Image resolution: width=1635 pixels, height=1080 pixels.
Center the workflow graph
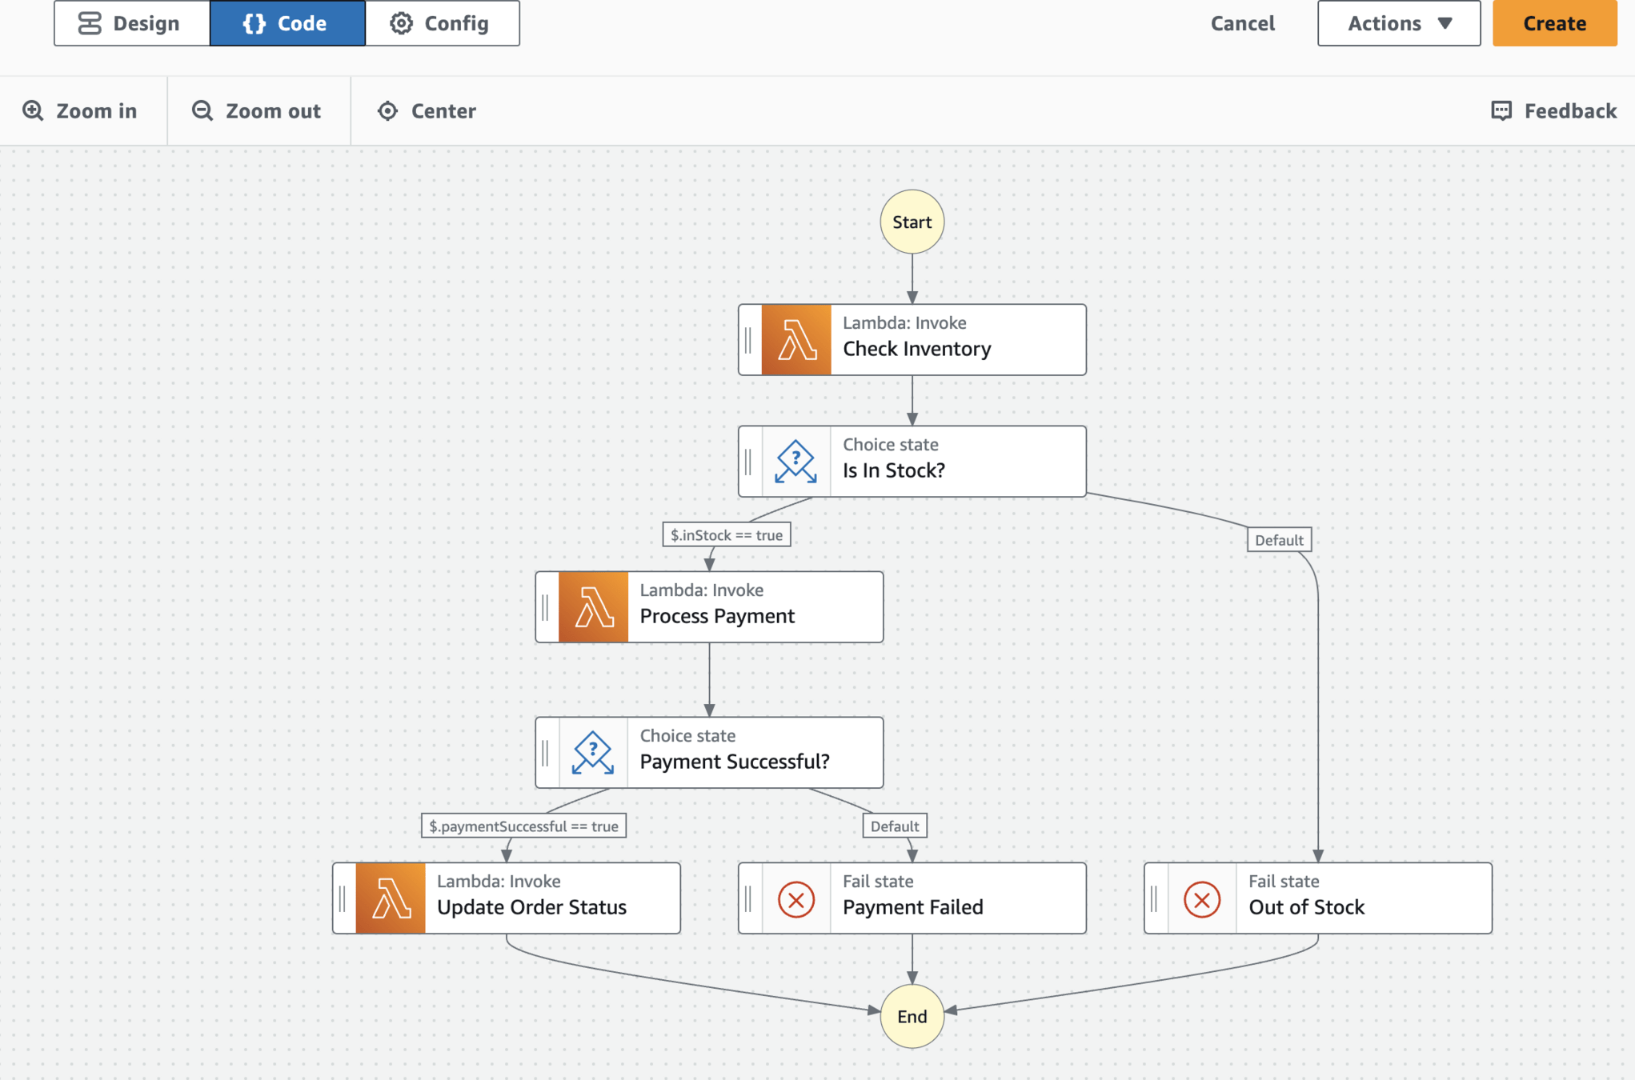click(427, 110)
